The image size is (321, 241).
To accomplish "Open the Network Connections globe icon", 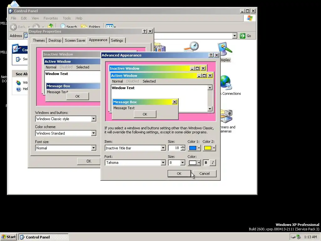I will point(226,83).
